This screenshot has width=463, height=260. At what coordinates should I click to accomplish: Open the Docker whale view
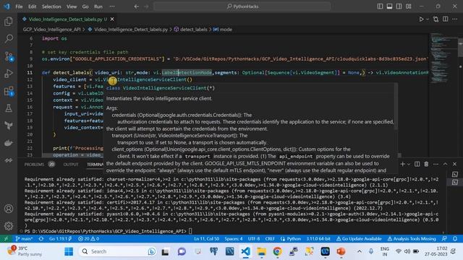[9, 143]
